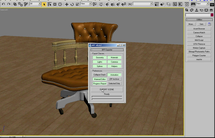Toggle the Collapse Stack preference
Viewport: 215px width, 138px height.
coord(99,75)
